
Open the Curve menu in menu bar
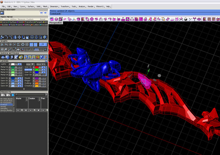point(23,7)
